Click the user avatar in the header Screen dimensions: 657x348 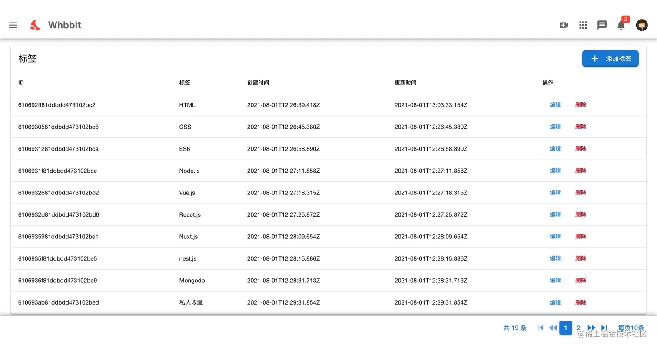pos(642,25)
